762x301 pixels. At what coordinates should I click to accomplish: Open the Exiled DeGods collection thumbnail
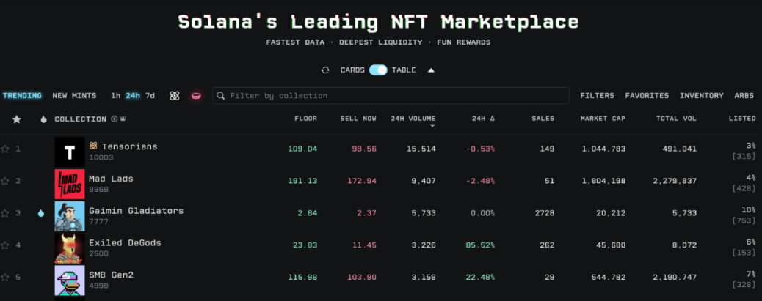coord(70,248)
